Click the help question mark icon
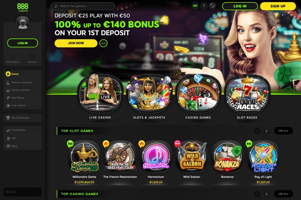The width and height of the screenshot is (301, 200). (204, 6)
